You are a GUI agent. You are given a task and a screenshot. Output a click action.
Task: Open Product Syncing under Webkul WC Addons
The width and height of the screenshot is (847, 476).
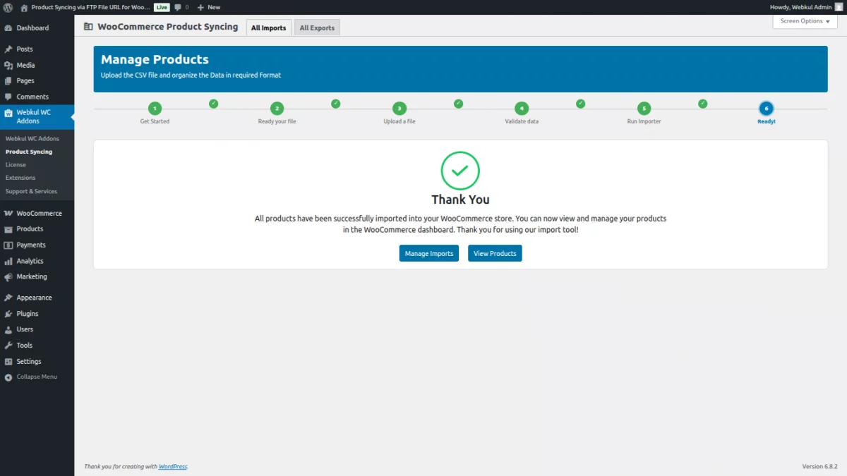coord(28,151)
